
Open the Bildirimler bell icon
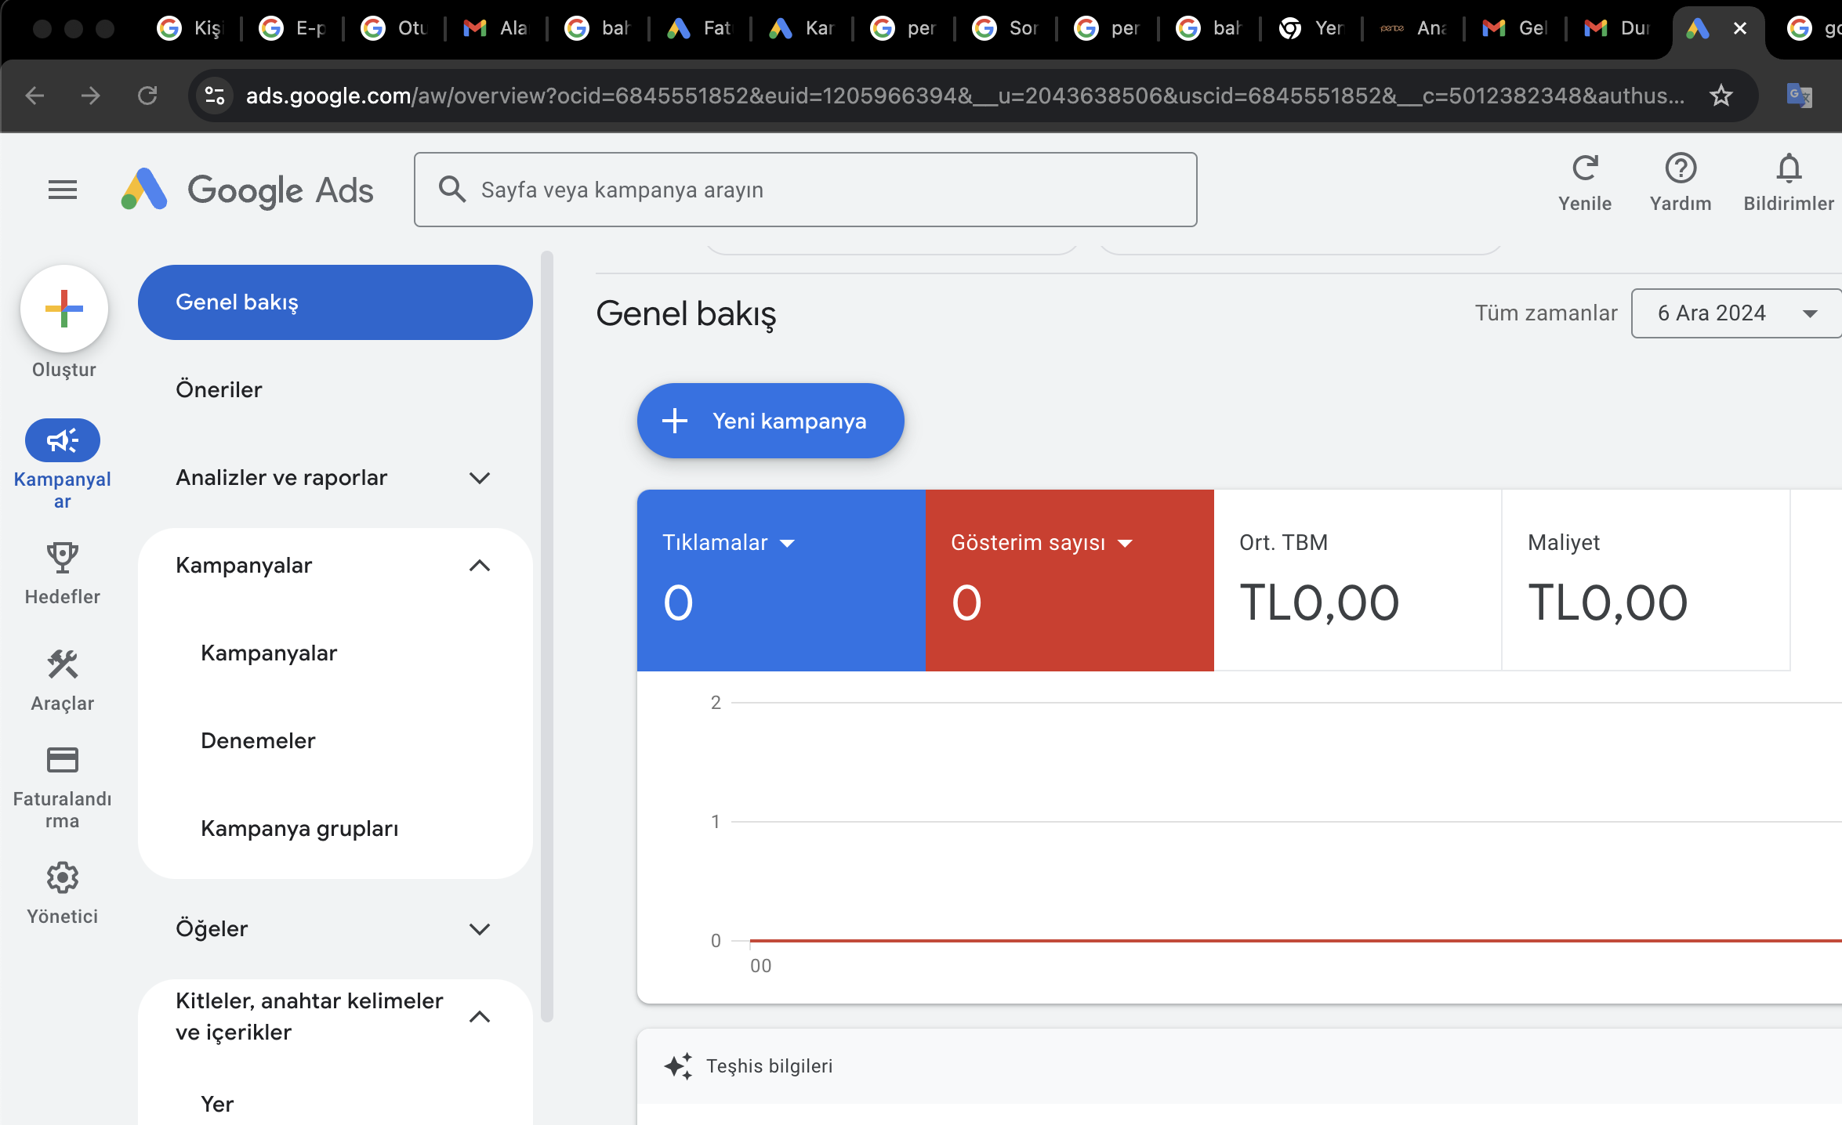[1789, 168]
